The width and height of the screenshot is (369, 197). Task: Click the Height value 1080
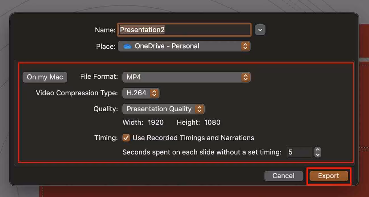pyautogui.click(x=212, y=123)
